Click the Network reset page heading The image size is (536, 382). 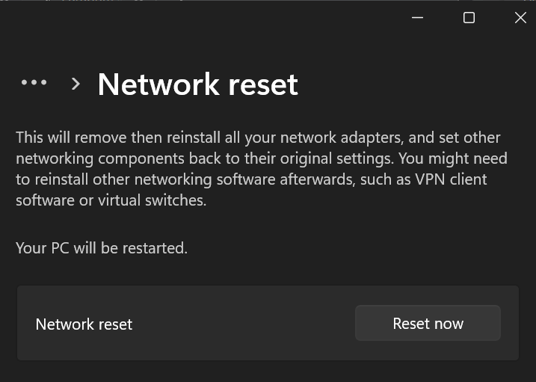(197, 84)
